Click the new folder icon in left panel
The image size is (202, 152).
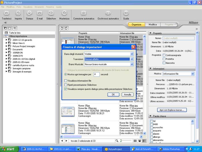tap(6, 28)
